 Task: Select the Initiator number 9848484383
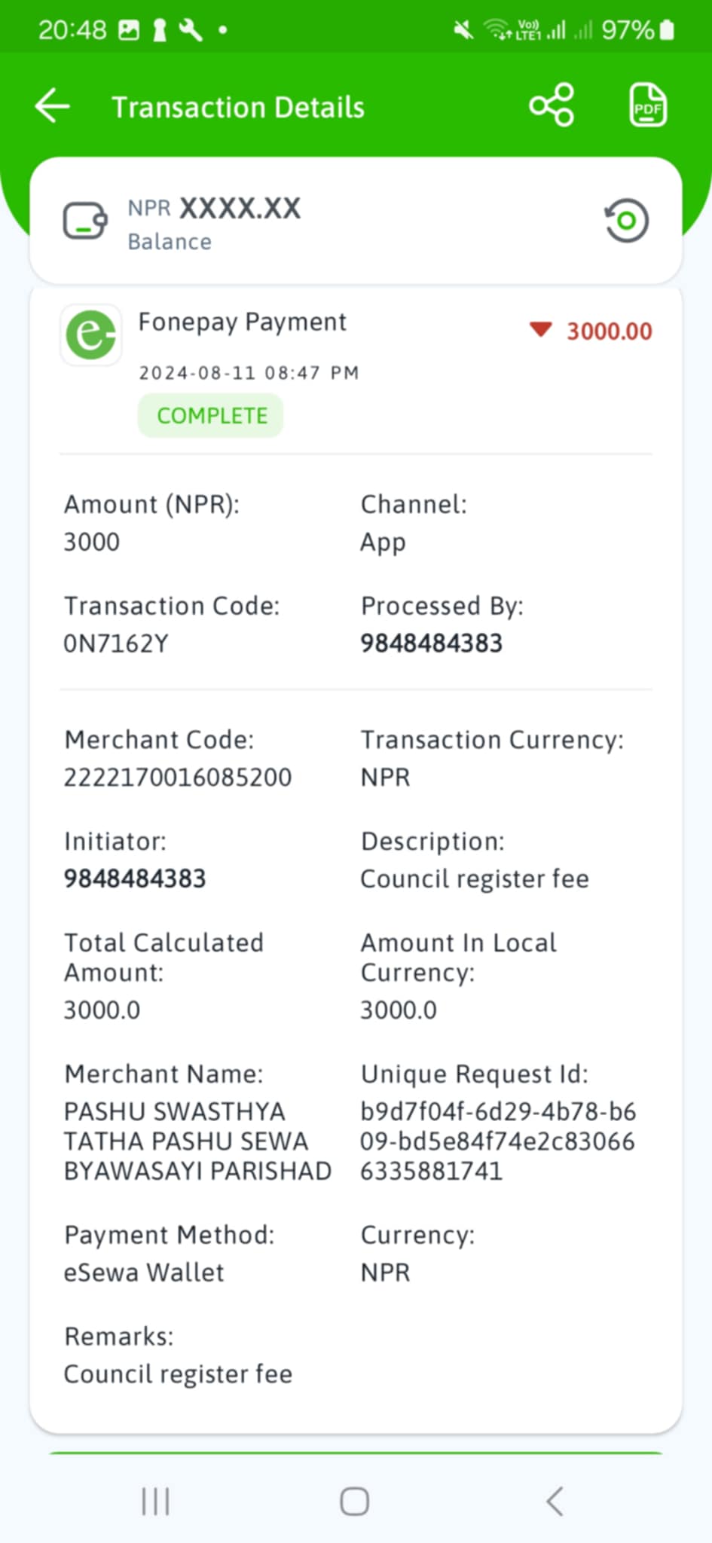135,878
